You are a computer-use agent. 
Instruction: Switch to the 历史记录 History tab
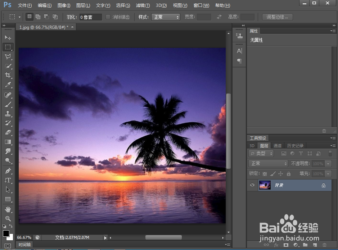coord(295,146)
